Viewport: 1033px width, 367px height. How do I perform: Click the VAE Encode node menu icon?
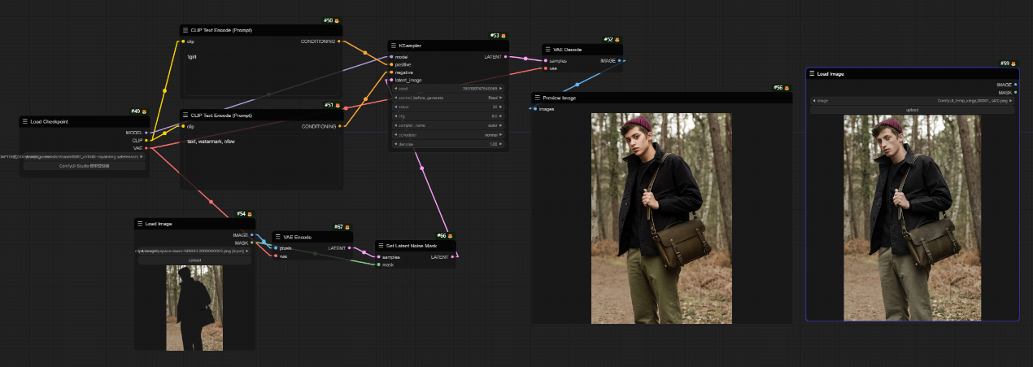tap(277, 237)
